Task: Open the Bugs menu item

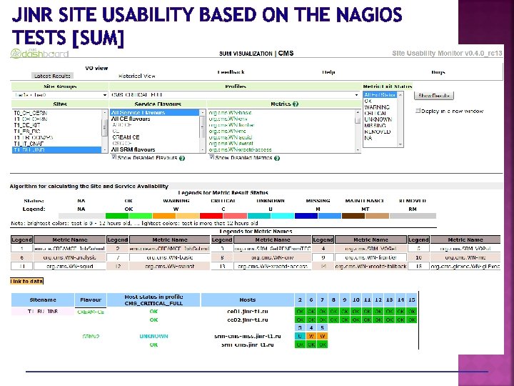Action: click(438, 72)
